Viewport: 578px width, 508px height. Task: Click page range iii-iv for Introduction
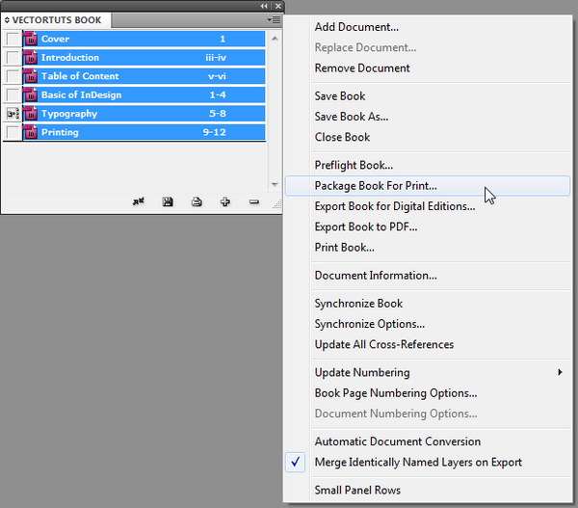pyautogui.click(x=216, y=58)
